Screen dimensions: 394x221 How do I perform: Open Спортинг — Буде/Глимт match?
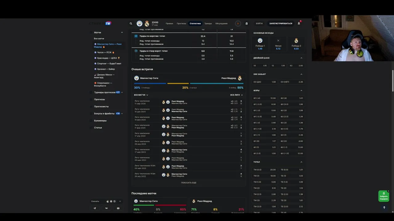[x=108, y=64]
